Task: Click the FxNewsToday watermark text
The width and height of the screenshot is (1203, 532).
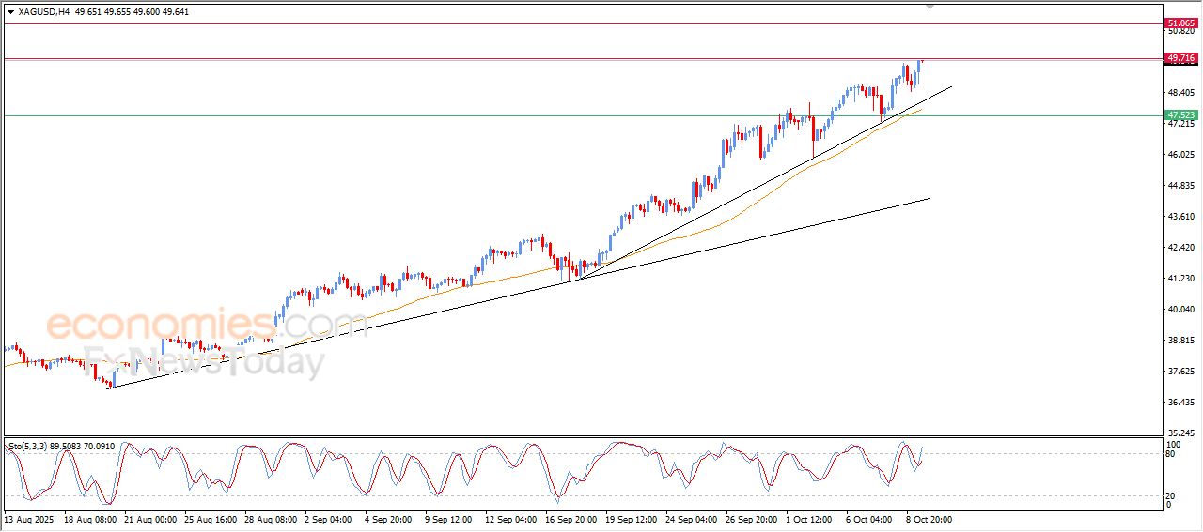Action: pos(205,361)
